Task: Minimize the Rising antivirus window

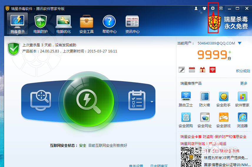Action: click(229, 8)
